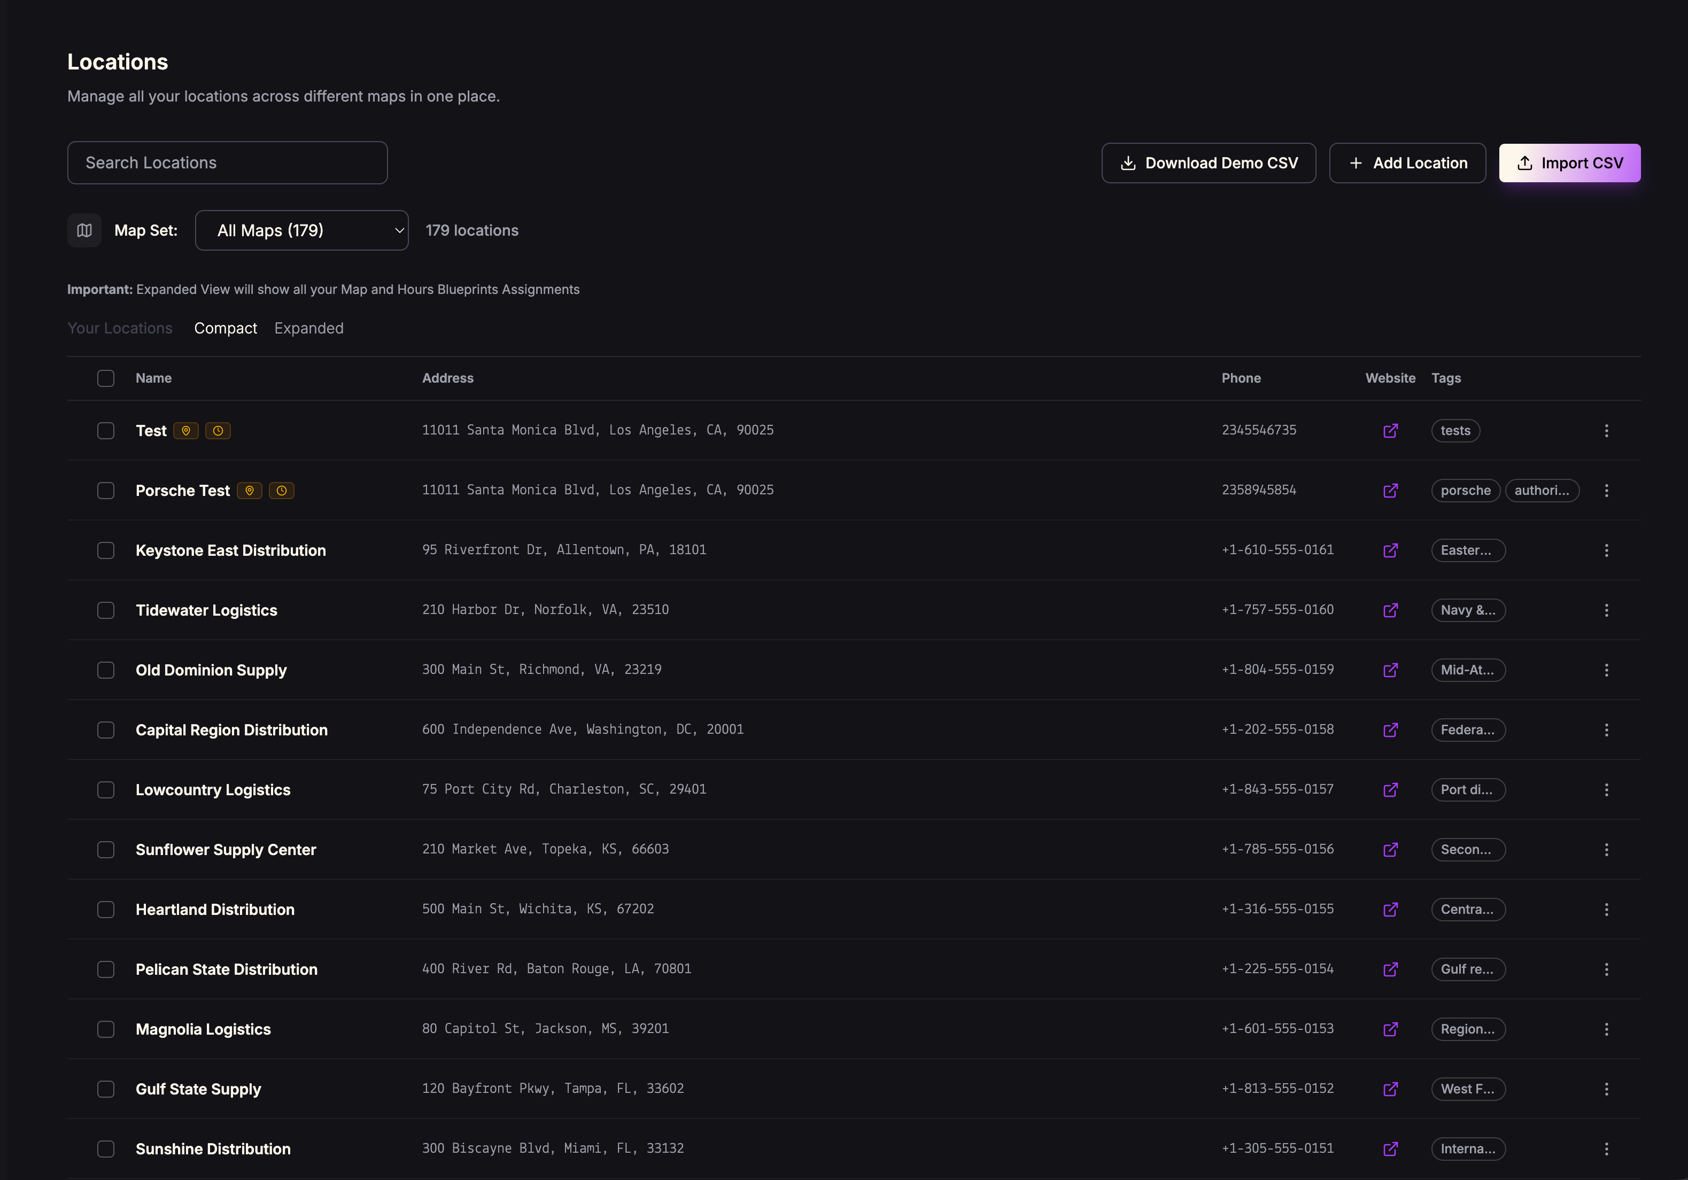Select all locations with header checkbox
The width and height of the screenshot is (1688, 1180).
click(106, 378)
